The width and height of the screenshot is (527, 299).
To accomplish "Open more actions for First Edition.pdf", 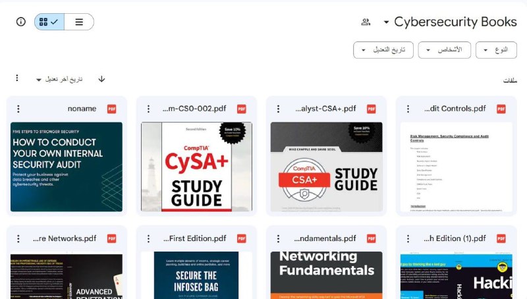I will [x=149, y=238].
